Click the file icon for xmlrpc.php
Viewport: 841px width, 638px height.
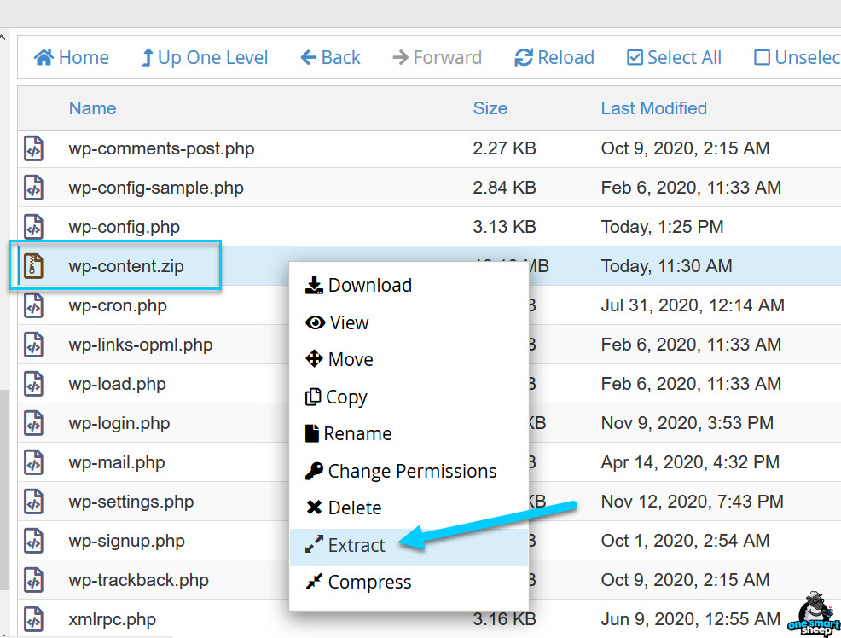point(33,619)
